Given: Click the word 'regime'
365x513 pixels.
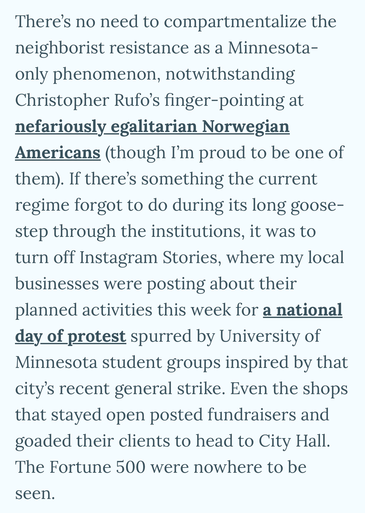Looking at the screenshot, I should (x=42, y=206).
